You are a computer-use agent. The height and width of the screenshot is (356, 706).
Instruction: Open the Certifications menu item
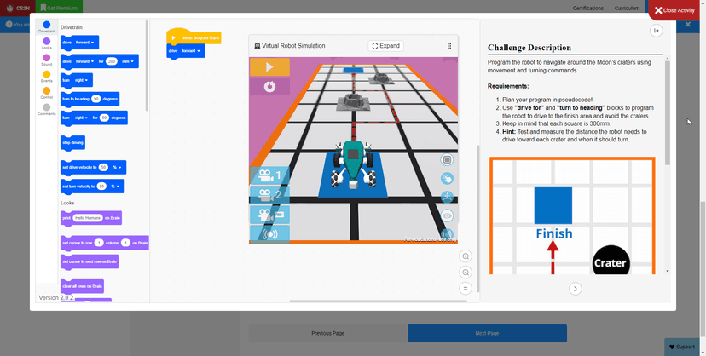click(588, 9)
